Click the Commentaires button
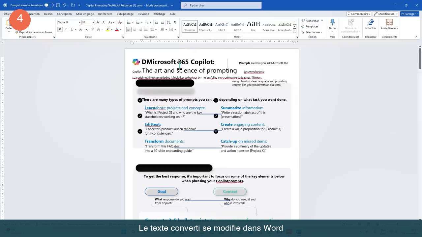The width and height of the screenshot is (422, 237). (358, 14)
